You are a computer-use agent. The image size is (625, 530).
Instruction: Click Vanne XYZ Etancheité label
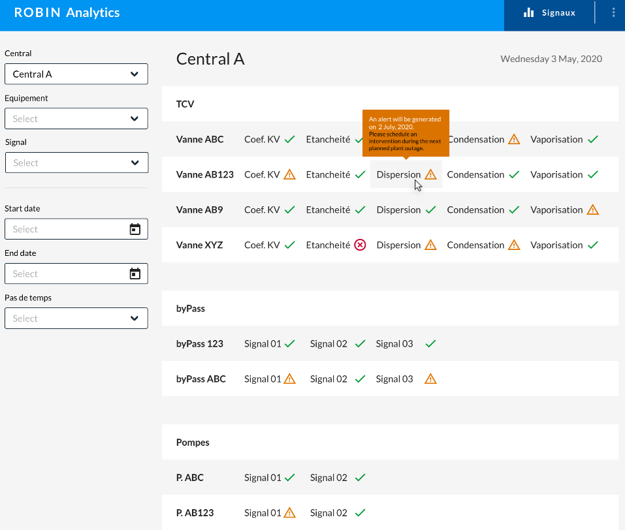328,245
